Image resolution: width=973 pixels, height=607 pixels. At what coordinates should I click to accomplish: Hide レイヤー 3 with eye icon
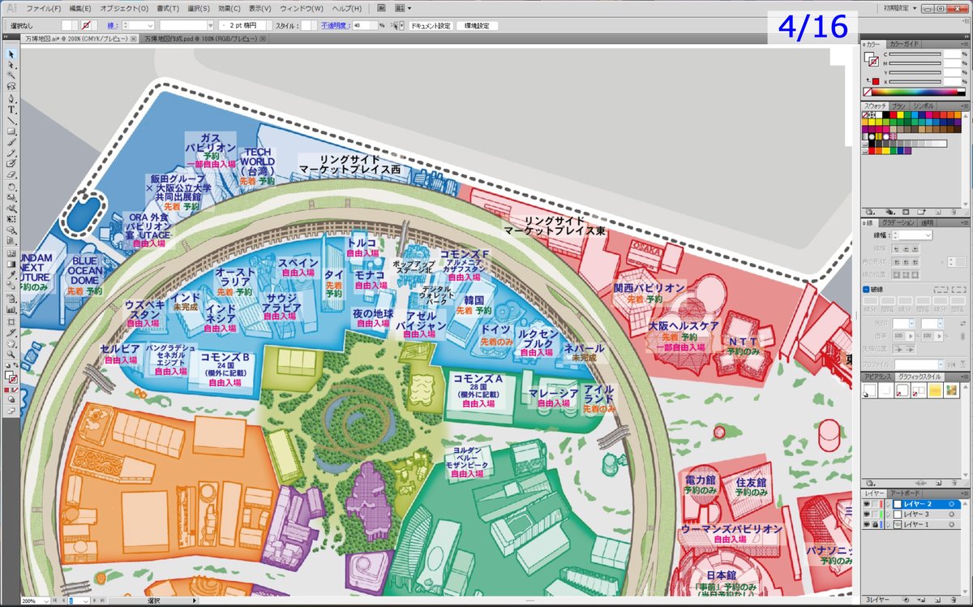pos(866,514)
